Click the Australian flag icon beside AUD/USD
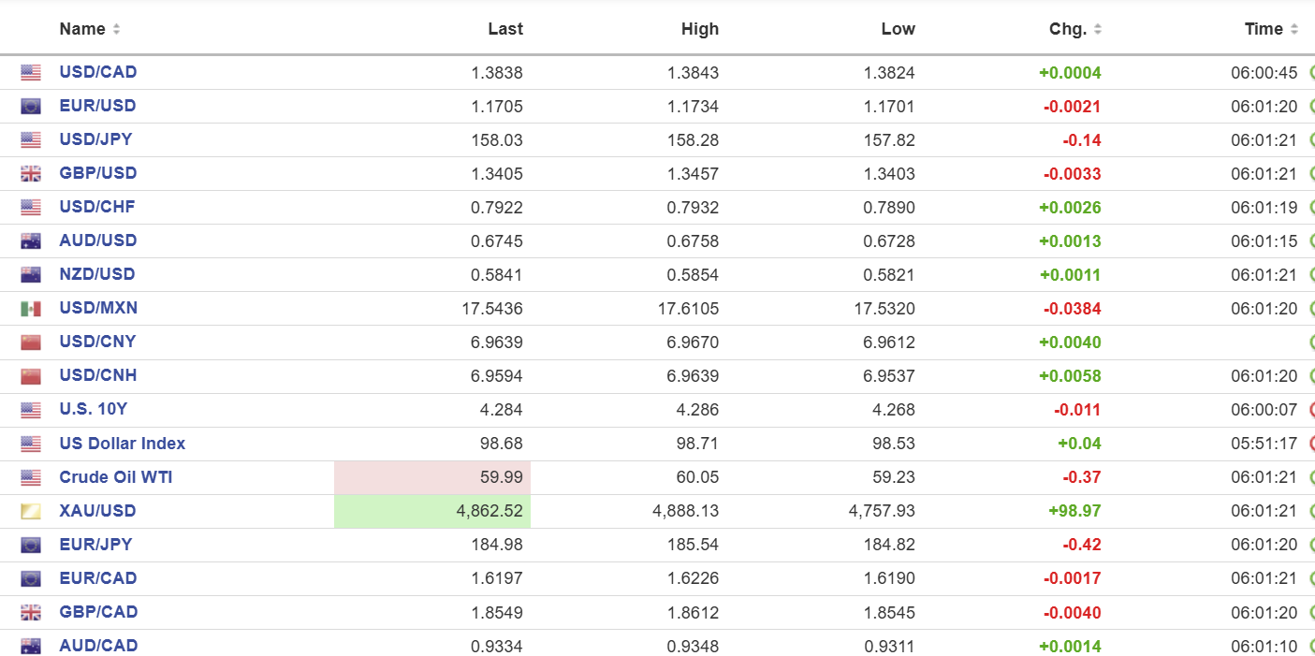Viewport: 1315px width, 656px height. (x=31, y=241)
